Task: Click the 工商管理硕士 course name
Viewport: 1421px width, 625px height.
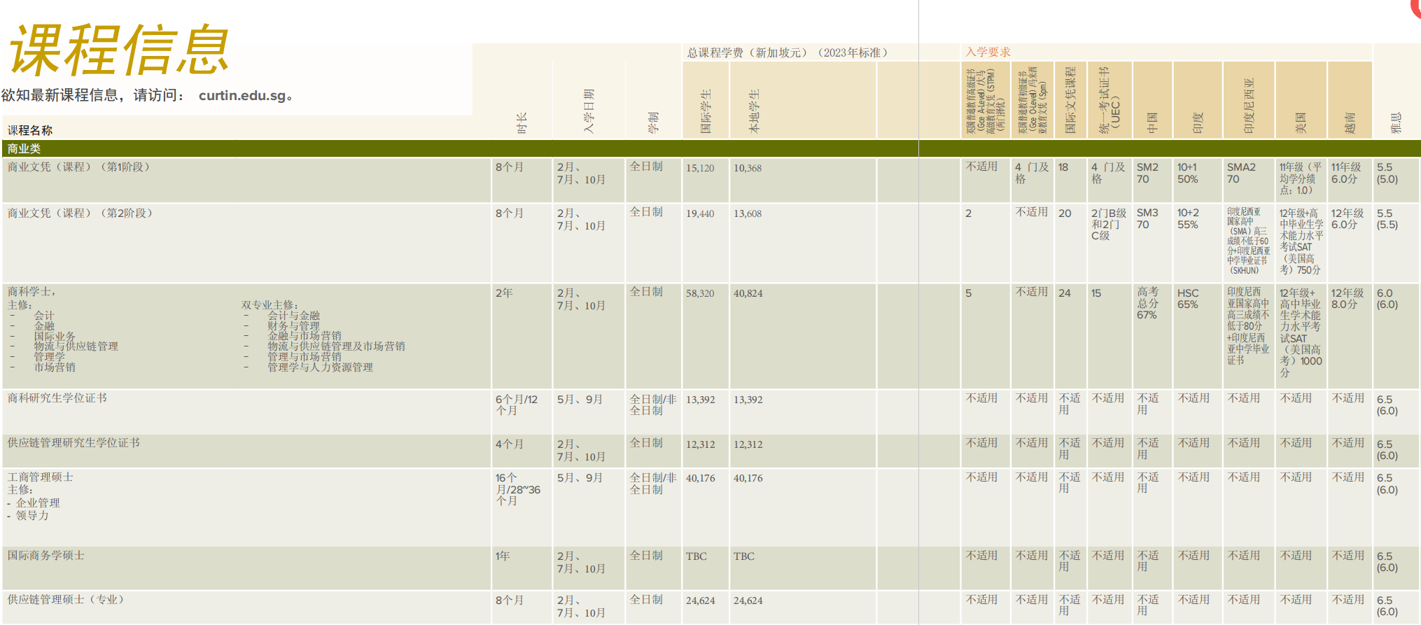Action: click(40, 477)
